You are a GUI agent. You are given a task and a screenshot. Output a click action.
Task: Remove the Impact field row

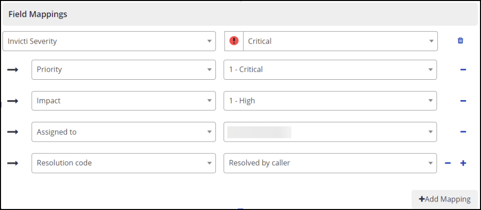click(x=463, y=101)
